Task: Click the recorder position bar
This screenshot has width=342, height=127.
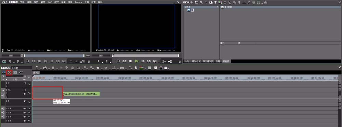Action: (x=145, y=55)
